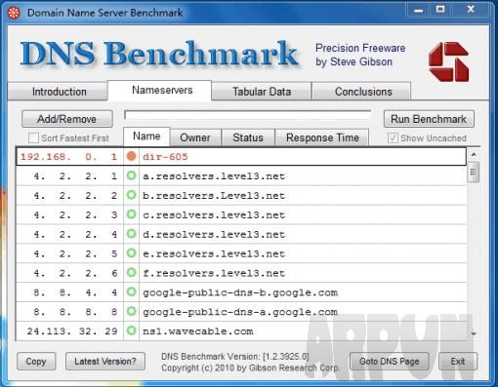Start the Run Benchmark button
Image resolution: width=498 pixels, height=387 pixels.
coord(429,119)
